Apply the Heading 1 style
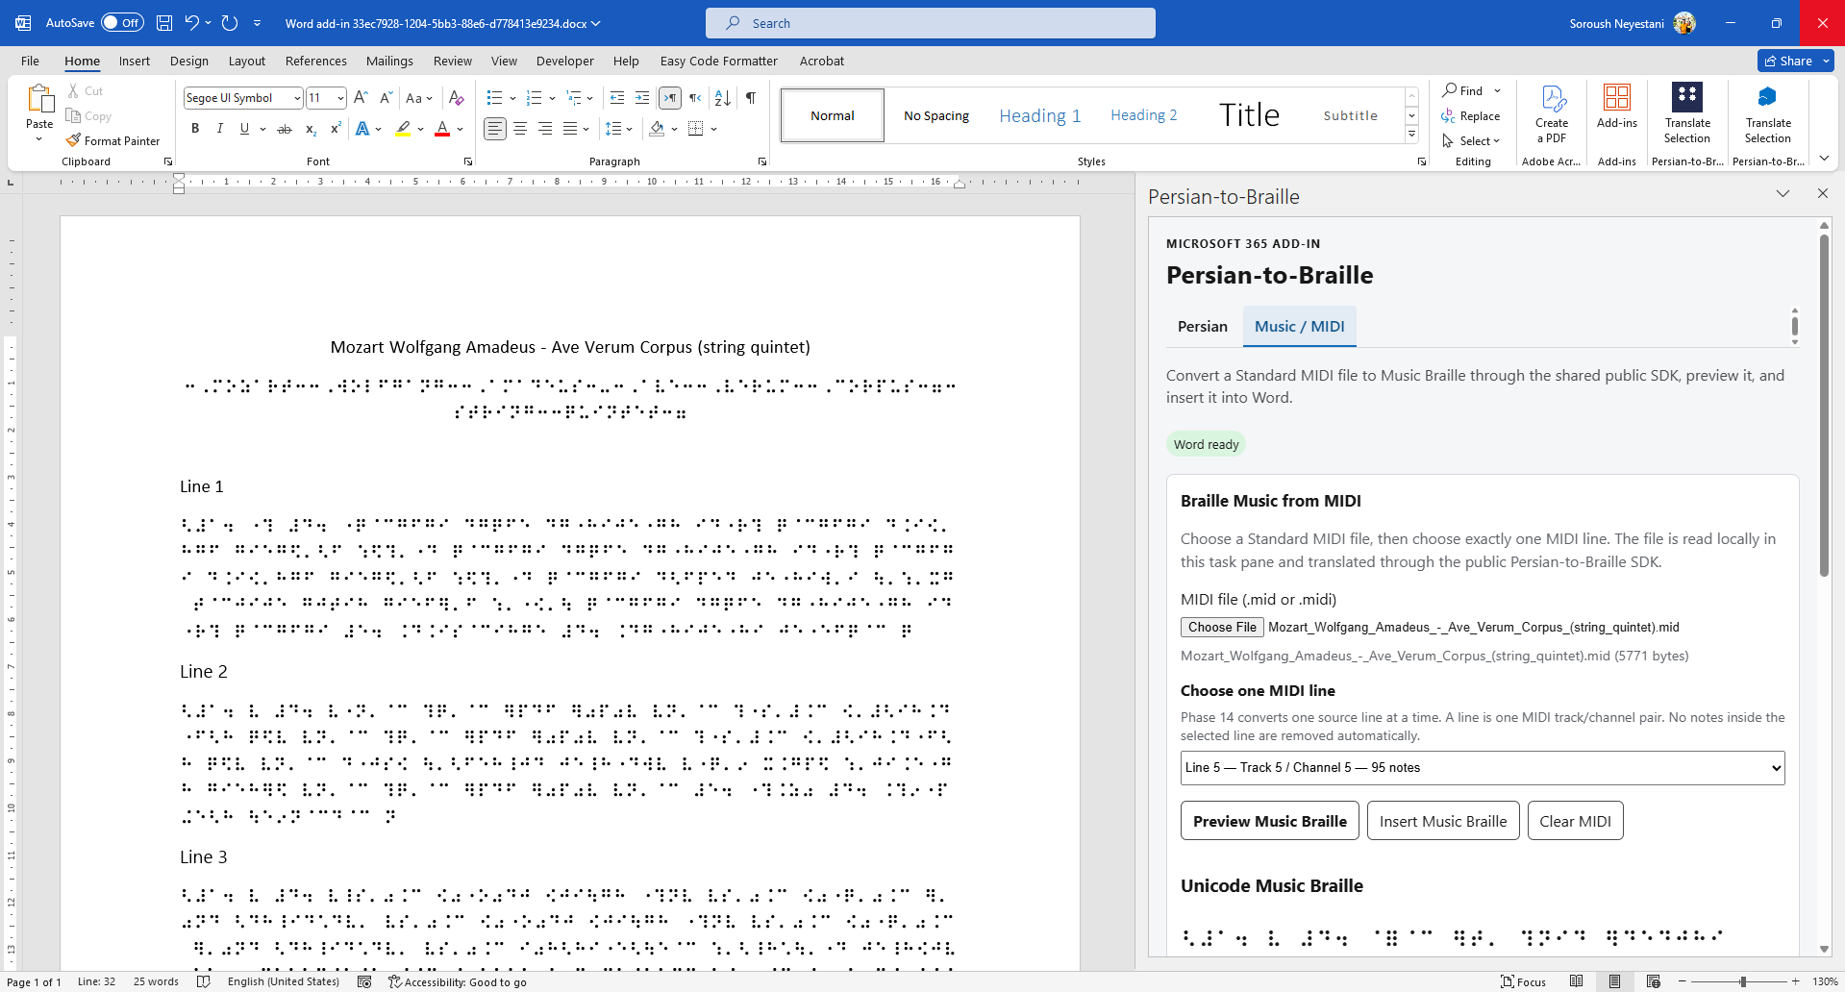Viewport: 1845px width, 992px height. 1040,115
